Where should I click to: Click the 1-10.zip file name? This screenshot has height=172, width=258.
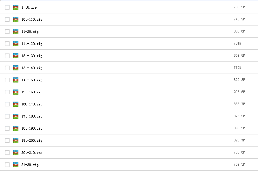(x=29, y=7)
